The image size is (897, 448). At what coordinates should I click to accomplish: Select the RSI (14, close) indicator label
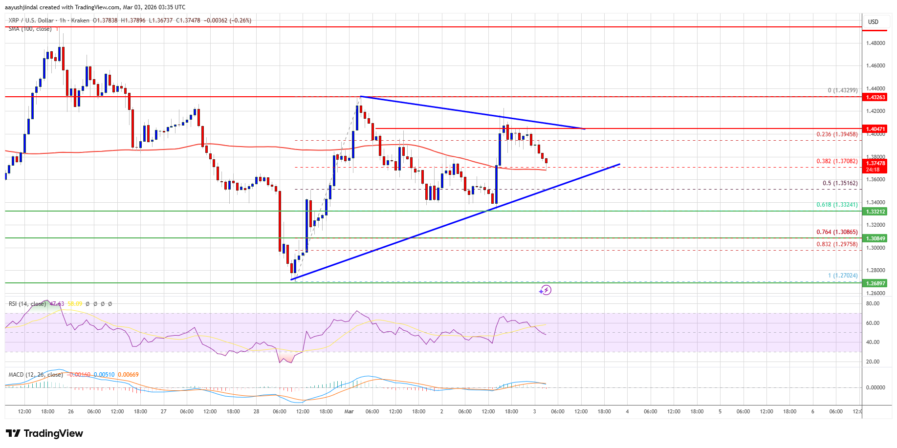pyautogui.click(x=26, y=303)
